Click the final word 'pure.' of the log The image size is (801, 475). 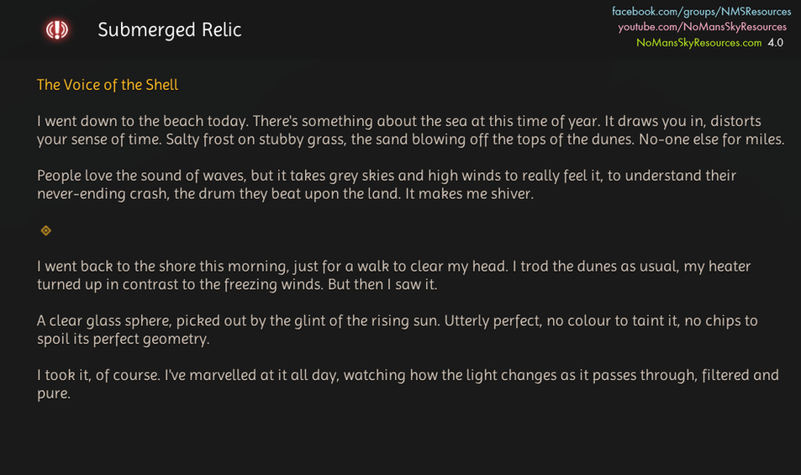coord(53,393)
